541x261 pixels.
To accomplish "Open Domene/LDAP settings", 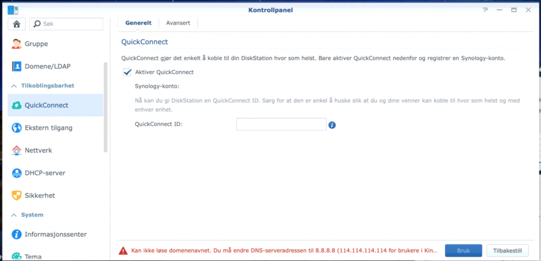I will 55,66.
